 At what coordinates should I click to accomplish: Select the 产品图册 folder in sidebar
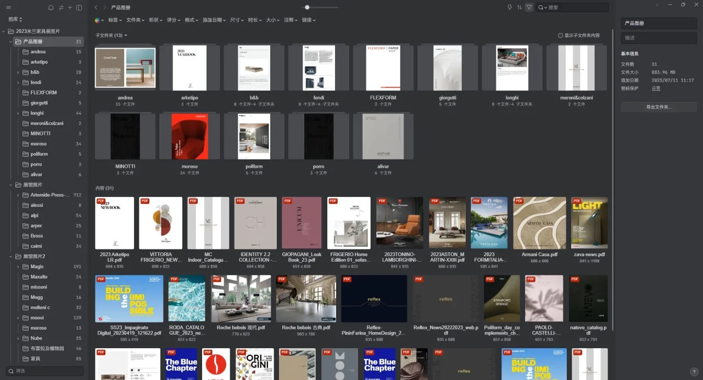[48, 42]
